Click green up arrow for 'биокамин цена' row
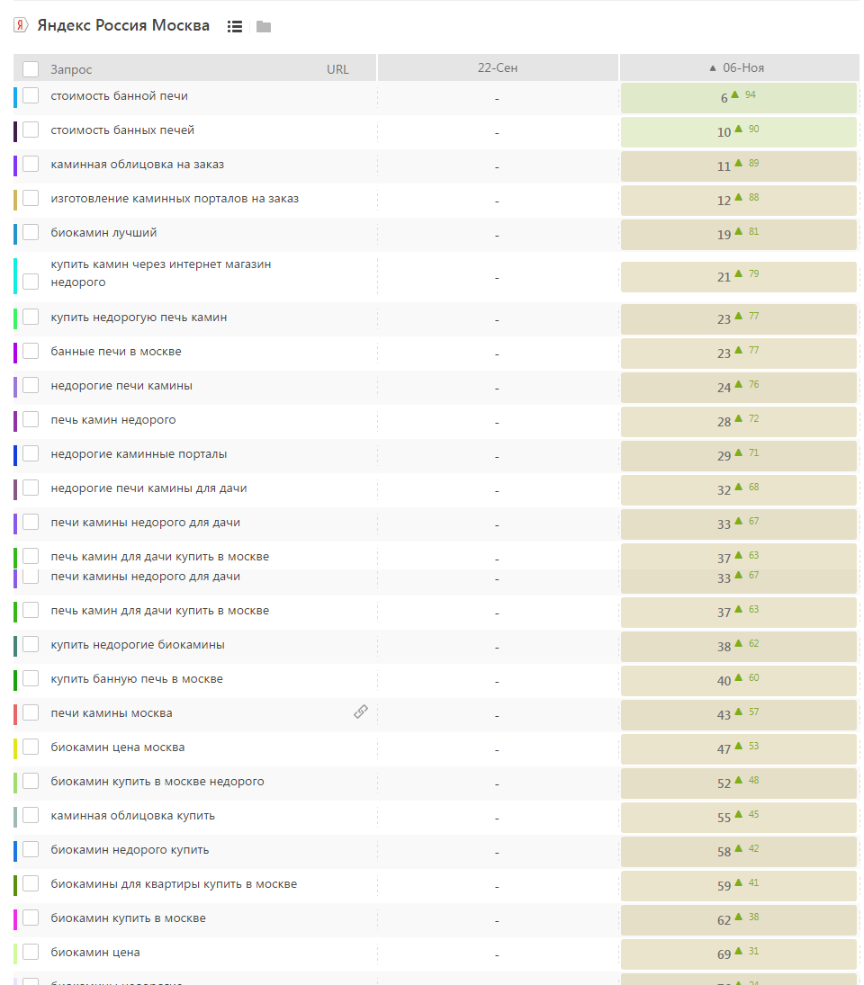Screen dimensions: 864x985 point(739,951)
